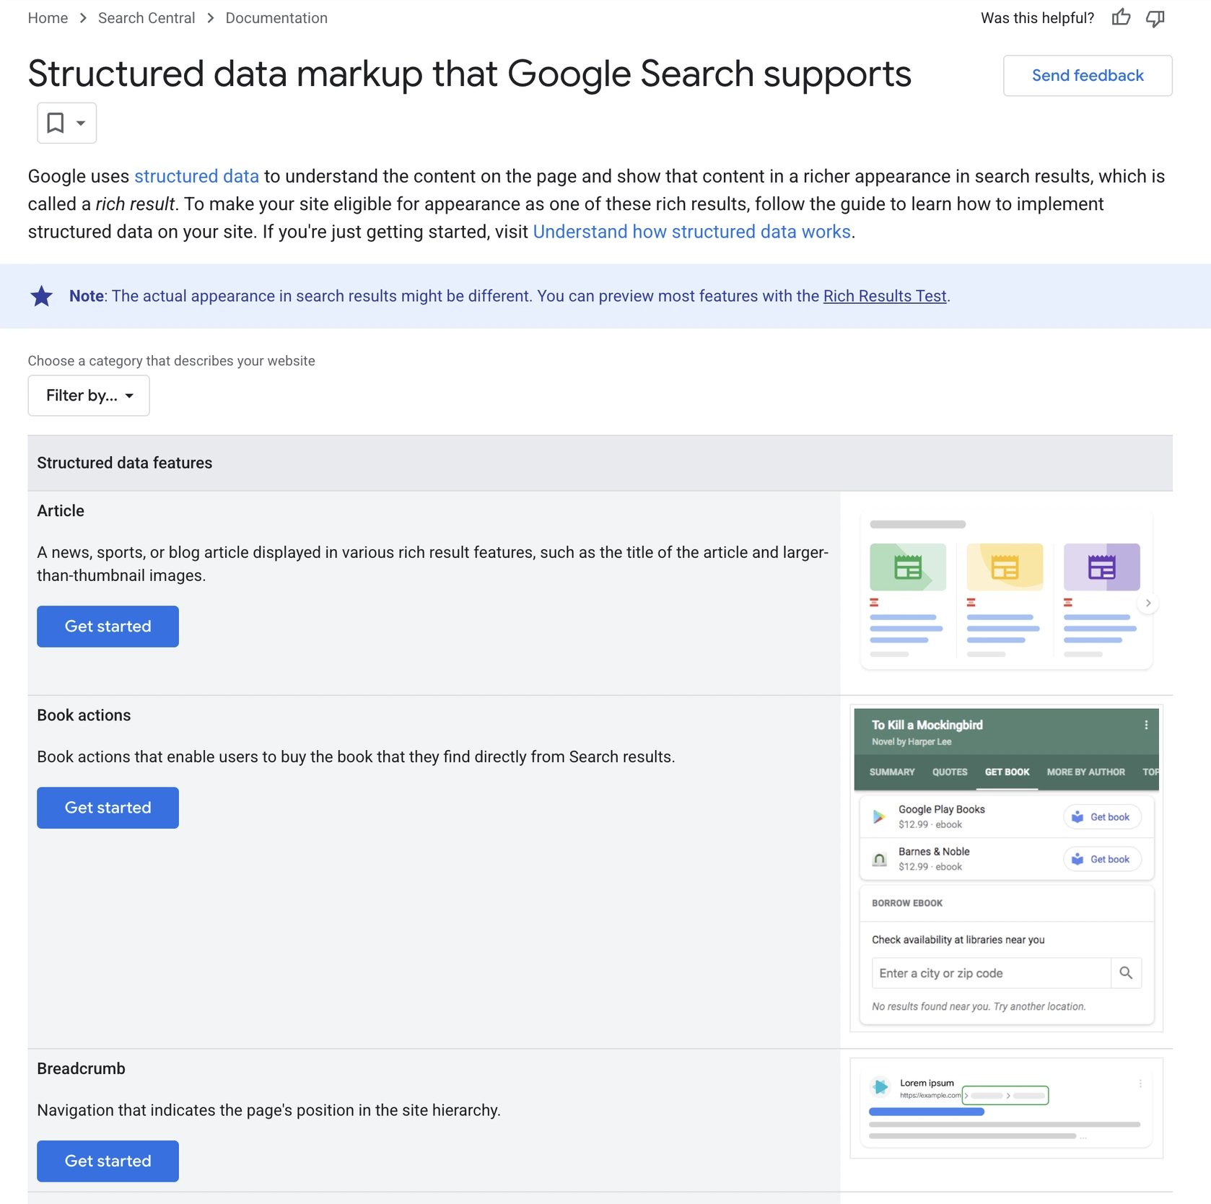Image resolution: width=1211 pixels, height=1204 pixels.
Task: Click the next chevron on the Article preview carousel
Action: pyautogui.click(x=1147, y=603)
